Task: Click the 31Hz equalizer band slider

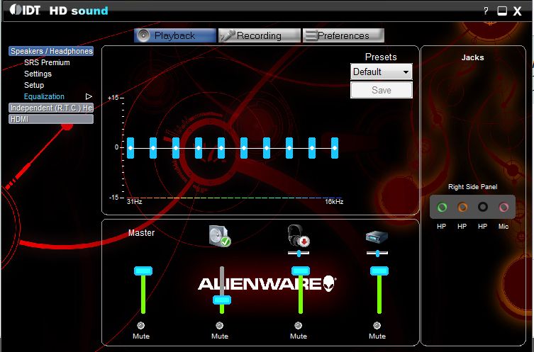Action: [130, 148]
